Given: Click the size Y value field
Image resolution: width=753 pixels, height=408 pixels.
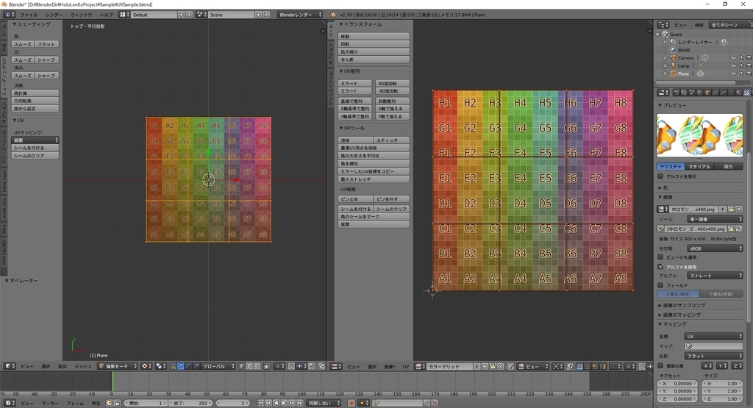Looking at the screenshot, I should (x=723, y=391).
